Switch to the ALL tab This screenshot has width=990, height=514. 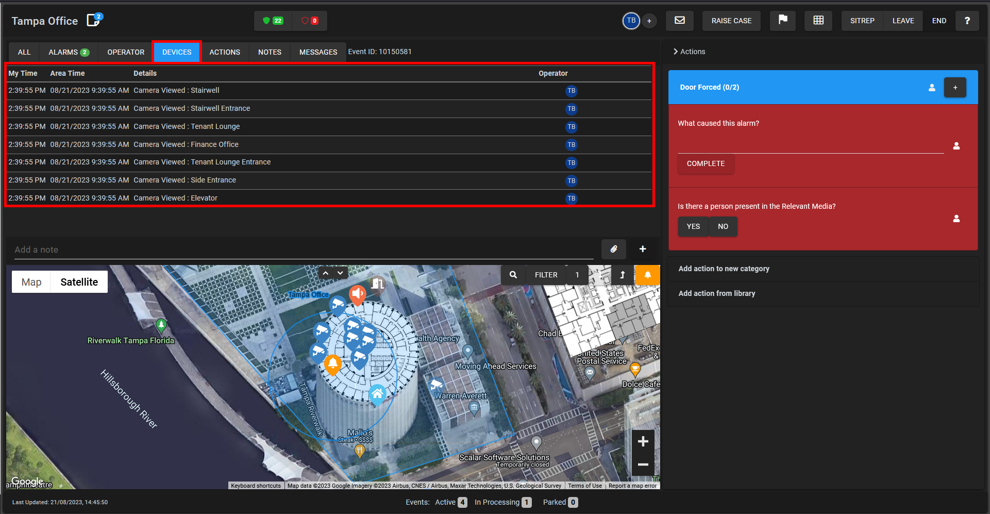(x=24, y=52)
